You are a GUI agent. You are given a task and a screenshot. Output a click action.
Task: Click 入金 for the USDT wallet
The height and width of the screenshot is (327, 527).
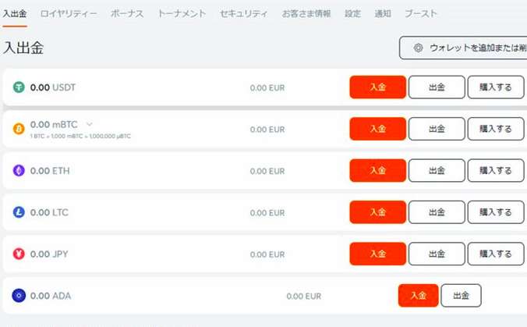[378, 87]
